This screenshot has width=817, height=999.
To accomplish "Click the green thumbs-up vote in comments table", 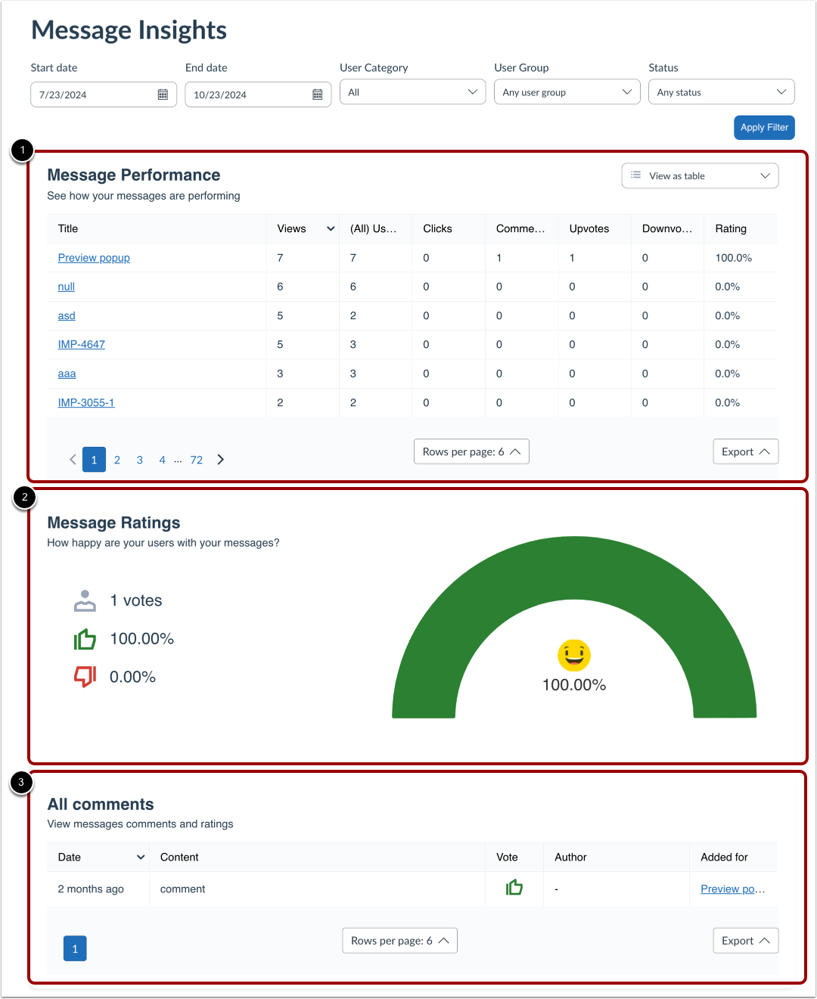I will (x=514, y=886).
